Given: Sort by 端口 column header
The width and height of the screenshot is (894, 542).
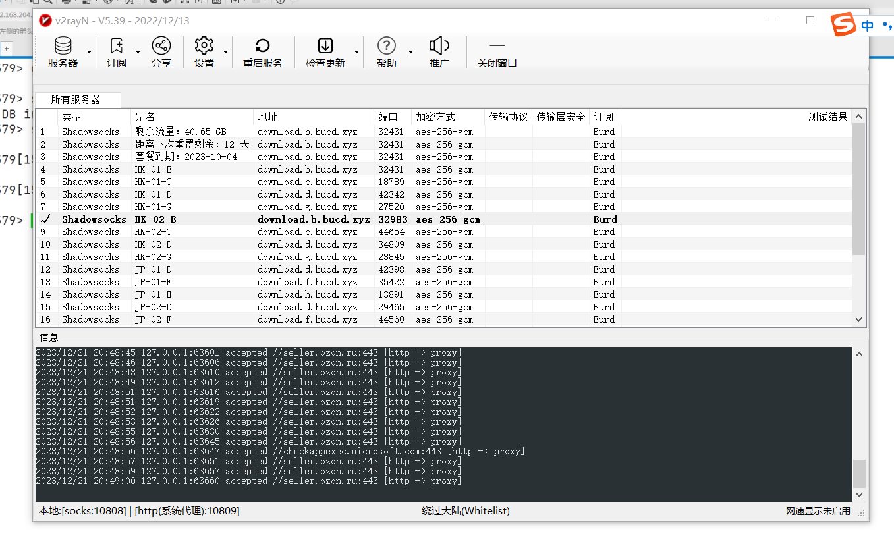Looking at the screenshot, I should click(x=393, y=117).
